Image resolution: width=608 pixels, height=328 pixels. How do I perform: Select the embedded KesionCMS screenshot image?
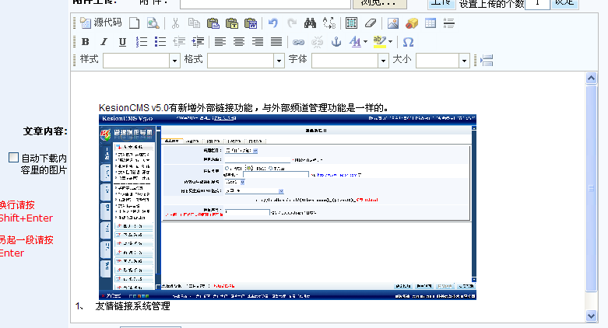[x=287, y=208]
